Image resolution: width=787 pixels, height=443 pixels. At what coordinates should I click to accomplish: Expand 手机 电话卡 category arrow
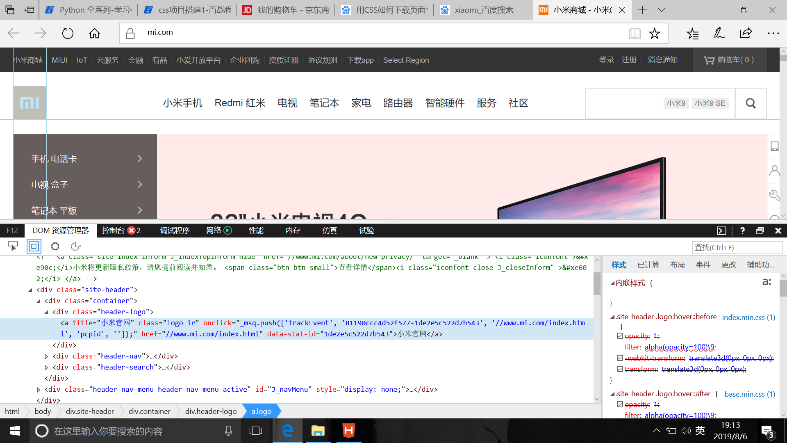point(140,159)
